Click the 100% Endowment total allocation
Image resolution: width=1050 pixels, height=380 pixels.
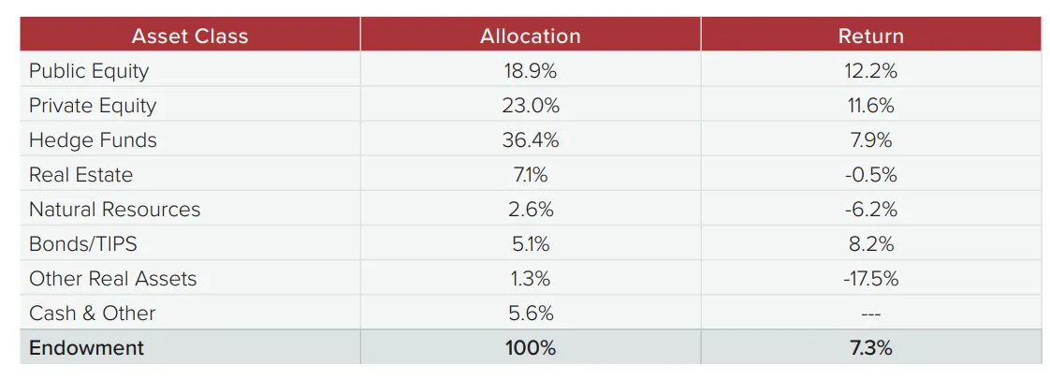pos(531,348)
